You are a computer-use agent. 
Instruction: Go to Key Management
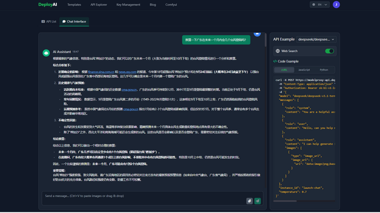tap(128, 5)
